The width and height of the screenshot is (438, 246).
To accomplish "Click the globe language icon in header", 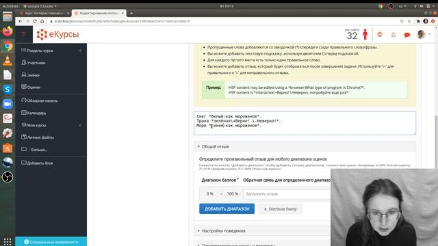I will (379, 35).
